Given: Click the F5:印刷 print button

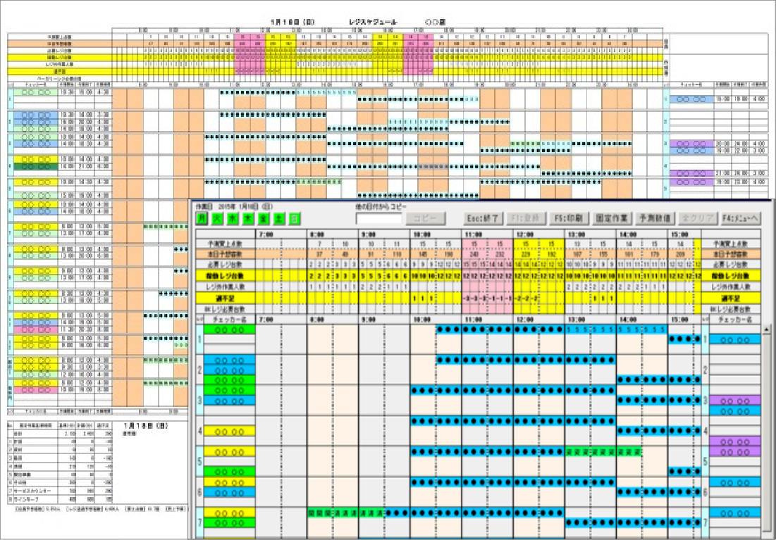Looking at the screenshot, I should tap(569, 218).
